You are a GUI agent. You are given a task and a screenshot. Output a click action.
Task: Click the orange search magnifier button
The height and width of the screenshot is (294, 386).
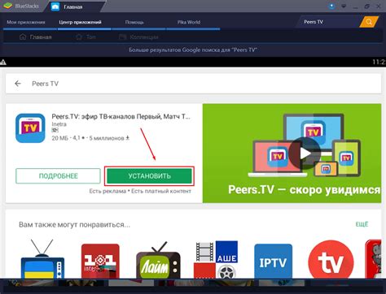(x=369, y=22)
